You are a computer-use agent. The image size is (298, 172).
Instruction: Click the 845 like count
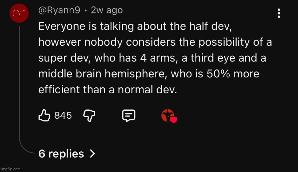coord(63,116)
